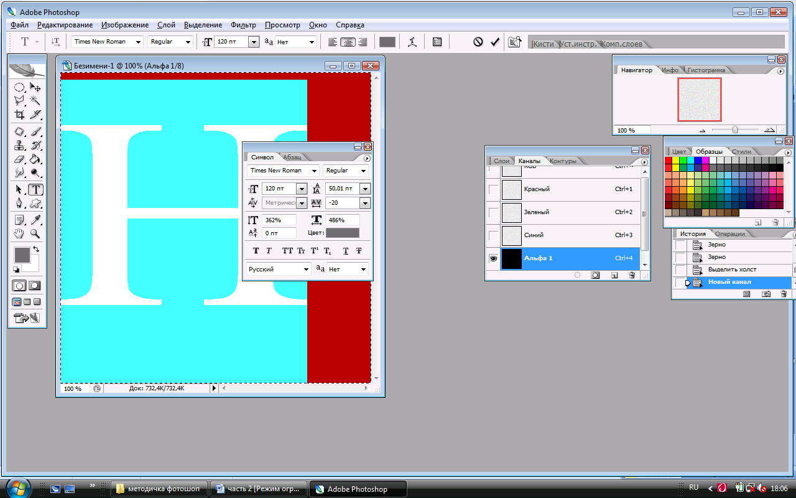
Task: Select the Eyedropper tool
Action: click(35, 220)
